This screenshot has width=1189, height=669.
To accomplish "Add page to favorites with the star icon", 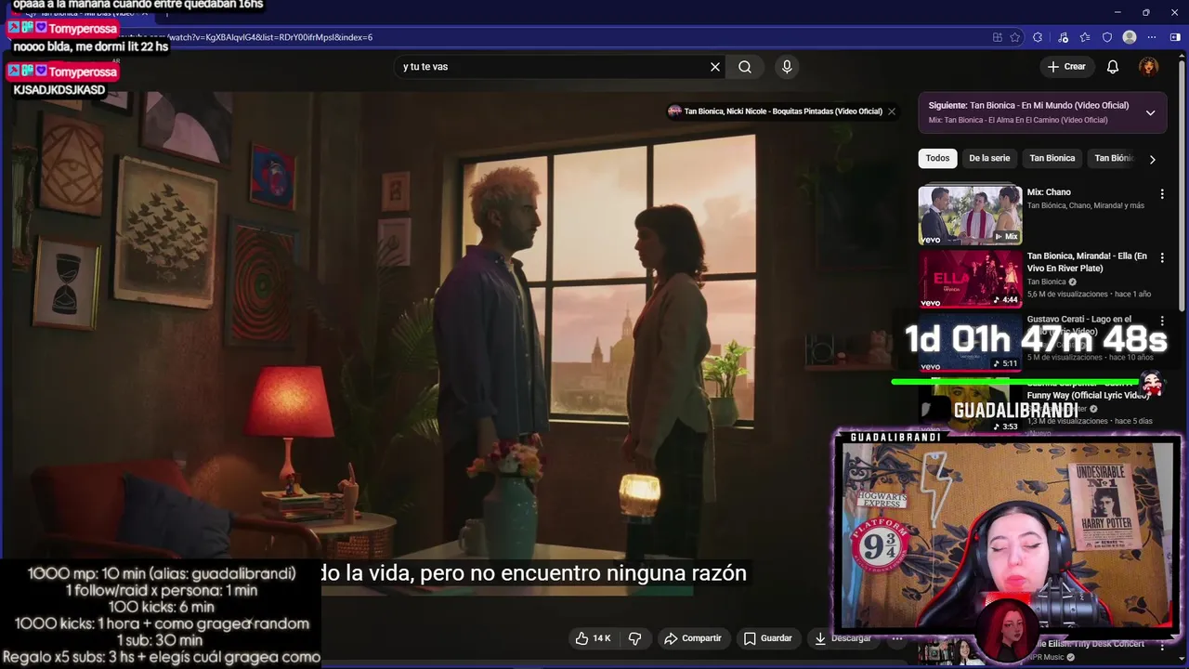I will [x=1015, y=37].
